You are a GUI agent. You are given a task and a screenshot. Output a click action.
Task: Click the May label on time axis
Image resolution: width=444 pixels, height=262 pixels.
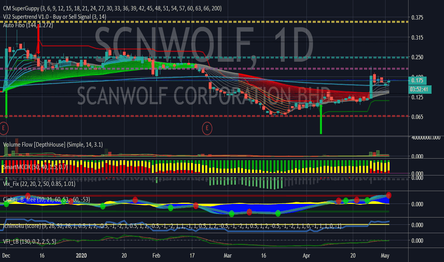click(x=385, y=255)
